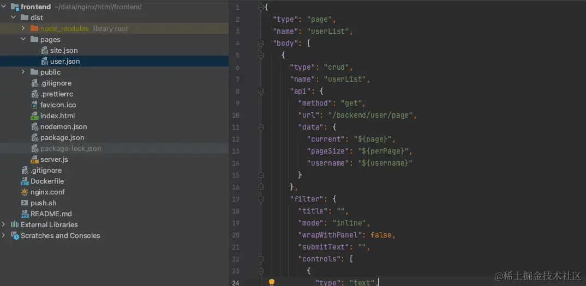This screenshot has width=586, height=286.
Task: Select favicon.ico in the tree
Action: click(x=58, y=105)
